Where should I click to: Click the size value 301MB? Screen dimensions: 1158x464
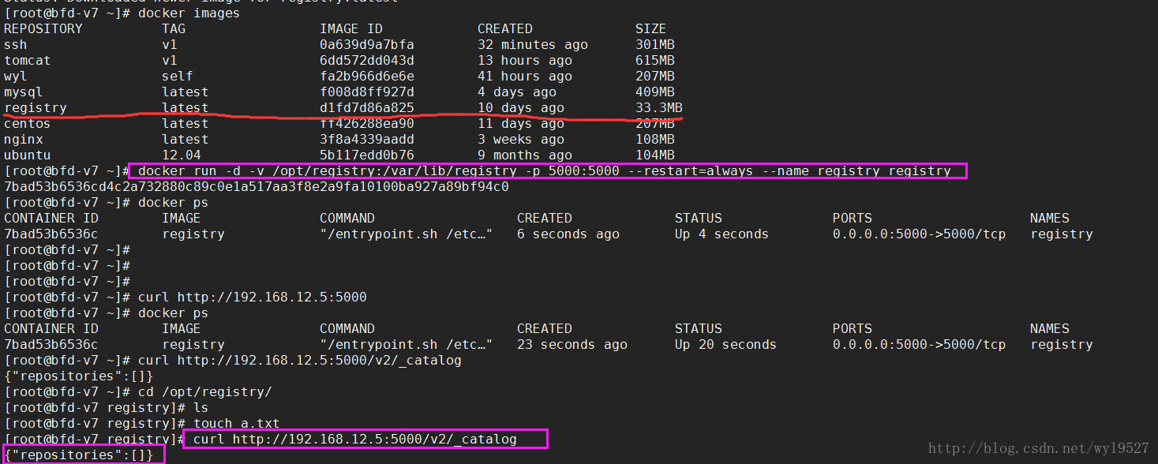pos(655,44)
